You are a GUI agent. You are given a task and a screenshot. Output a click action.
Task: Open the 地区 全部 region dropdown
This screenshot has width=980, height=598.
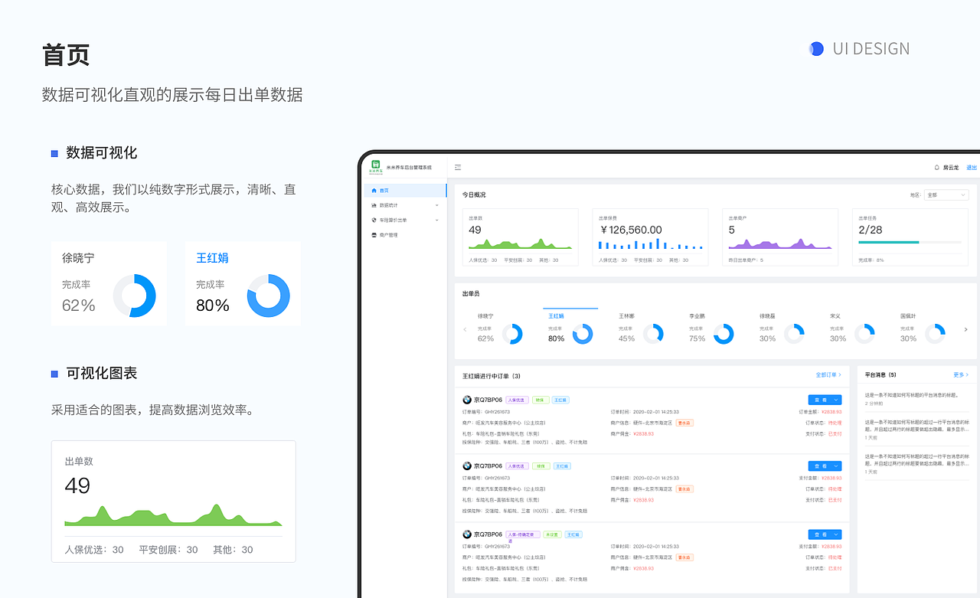pos(946,195)
